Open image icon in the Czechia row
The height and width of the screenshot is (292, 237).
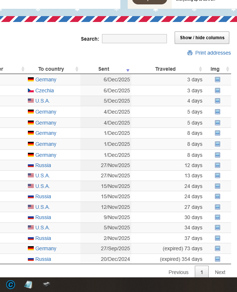[217, 90]
